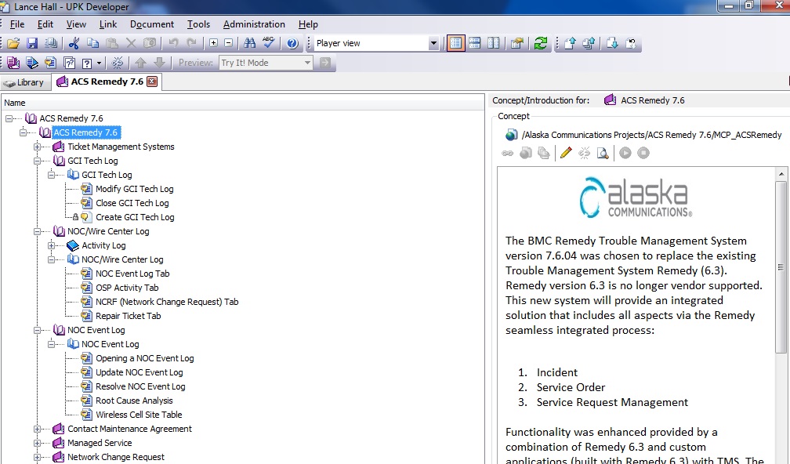Save using the floppy disk icon
Image resolution: width=790 pixels, height=464 pixels.
click(32, 43)
